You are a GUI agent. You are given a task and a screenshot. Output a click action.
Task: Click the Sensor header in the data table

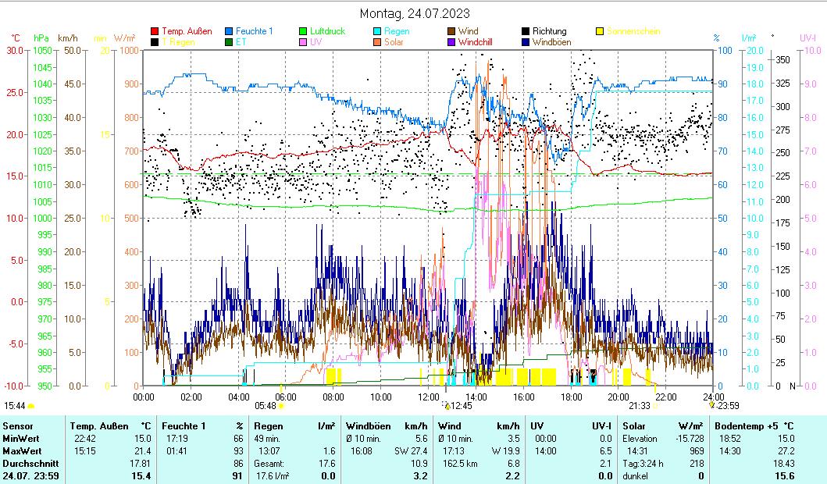click(x=17, y=426)
